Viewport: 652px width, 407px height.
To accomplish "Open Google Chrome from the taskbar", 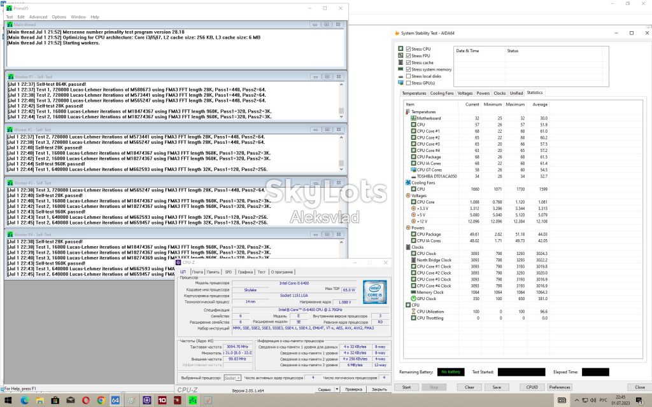I will pyautogui.click(x=101, y=401).
